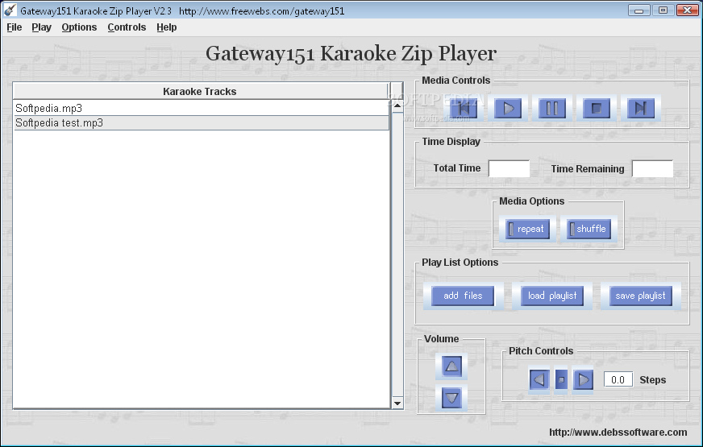Reset the pitch with the center square button
Screen dimensions: 703x447
point(561,380)
